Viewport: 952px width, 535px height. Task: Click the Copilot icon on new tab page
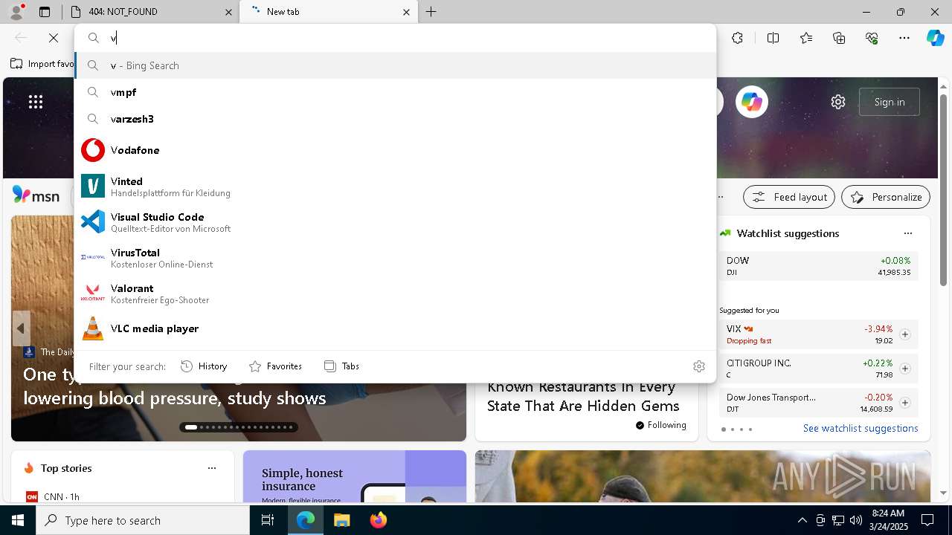coord(752,102)
